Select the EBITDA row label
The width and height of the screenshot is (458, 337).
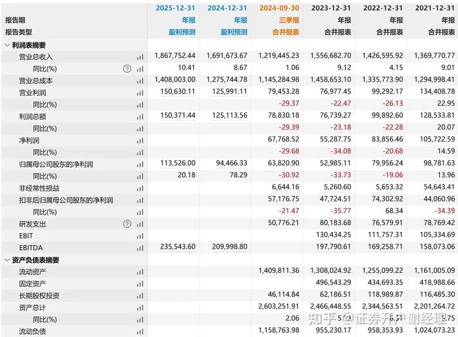(x=31, y=248)
